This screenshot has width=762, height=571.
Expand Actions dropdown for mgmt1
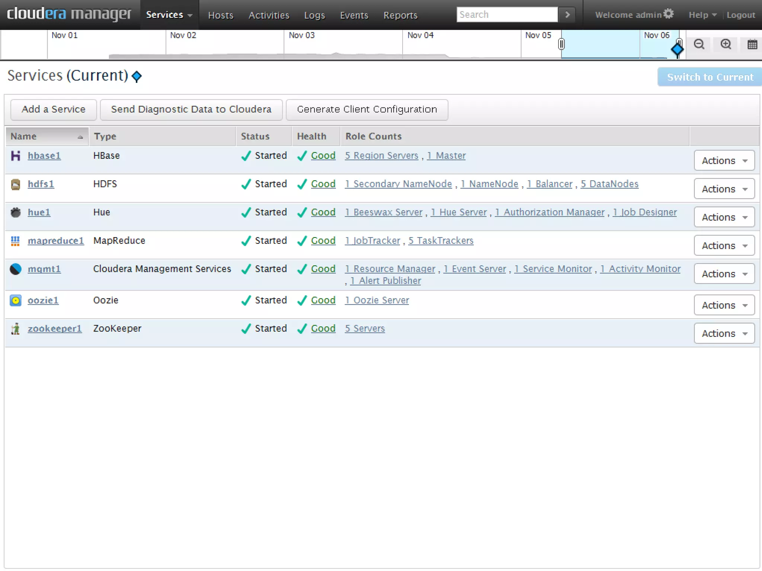pyautogui.click(x=724, y=274)
